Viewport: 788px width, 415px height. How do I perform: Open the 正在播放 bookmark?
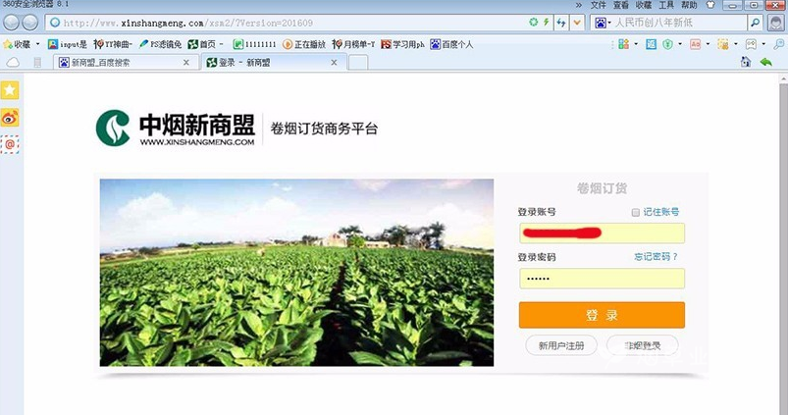pyautogui.click(x=304, y=44)
